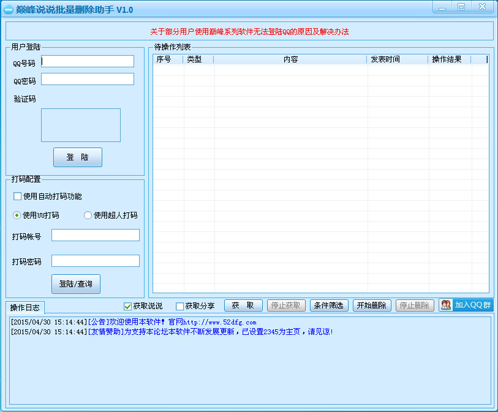Maximize the application window
The height and width of the screenshot is (412, 498).
click(461, 7)
